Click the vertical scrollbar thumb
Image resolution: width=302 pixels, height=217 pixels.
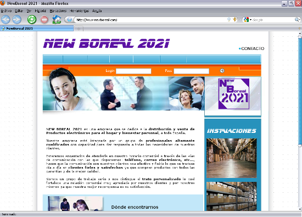300,91
